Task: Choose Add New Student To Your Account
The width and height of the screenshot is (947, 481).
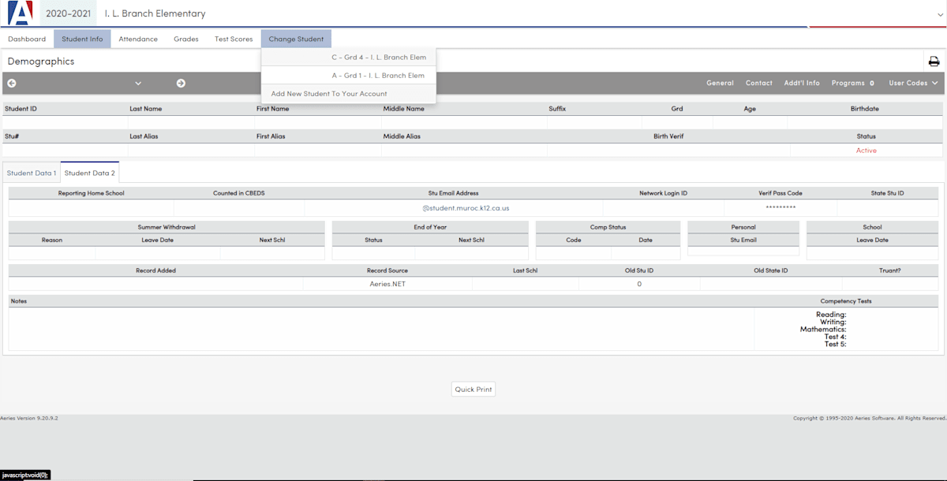Action: pos(329,94)
